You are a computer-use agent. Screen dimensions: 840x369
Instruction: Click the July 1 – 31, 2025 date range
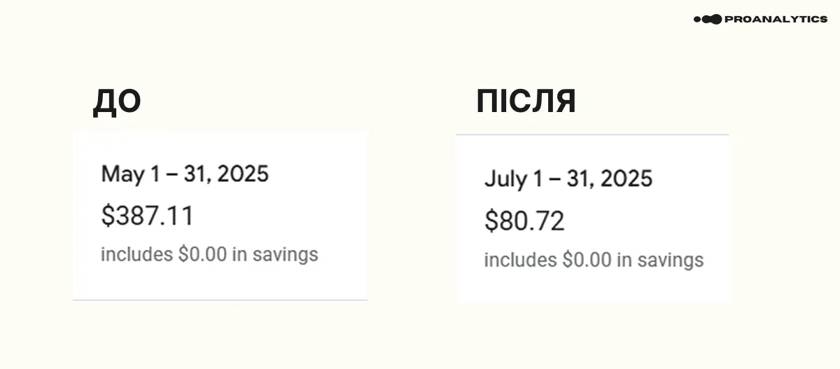[568, 179]
